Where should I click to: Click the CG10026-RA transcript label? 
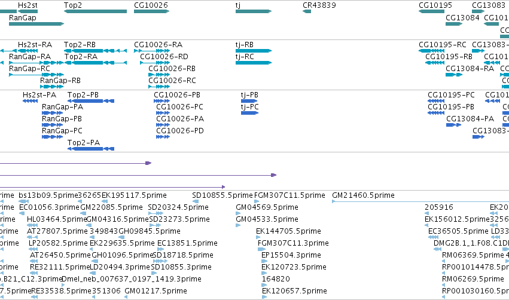158,44
